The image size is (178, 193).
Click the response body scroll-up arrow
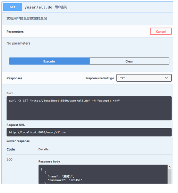pos(170,167)
